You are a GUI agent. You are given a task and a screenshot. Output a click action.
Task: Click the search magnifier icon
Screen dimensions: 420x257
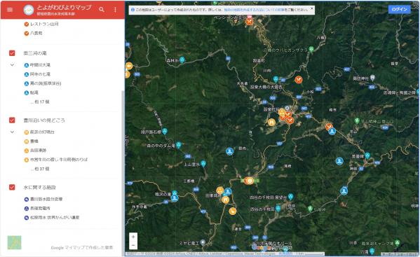(102, 10)
